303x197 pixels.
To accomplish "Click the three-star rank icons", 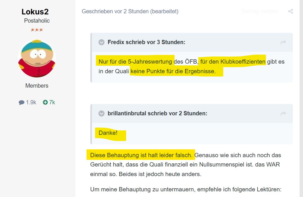I will coord(37,30).
